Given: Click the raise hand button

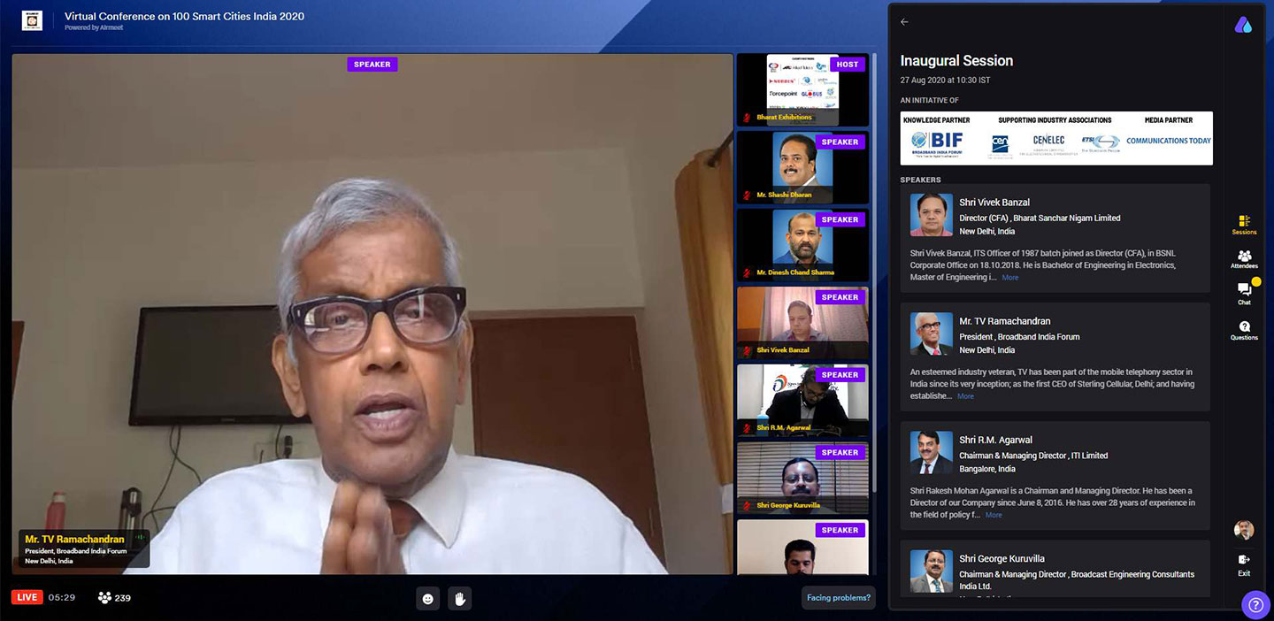Looking at the screenshot, I should point(460,599).
